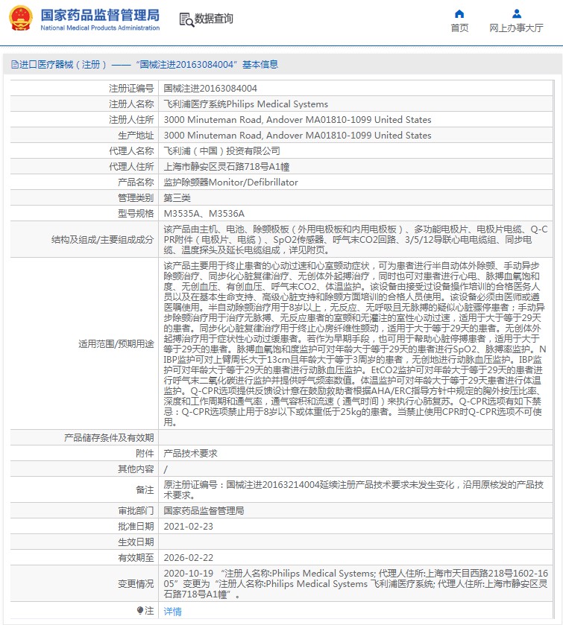
Task: Click the 注册证编号 label
Action: [131, 89]
